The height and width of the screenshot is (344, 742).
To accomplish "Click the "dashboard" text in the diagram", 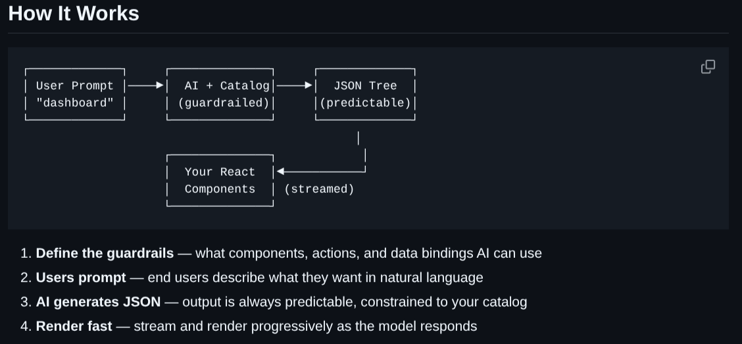I will click(74, 103).
